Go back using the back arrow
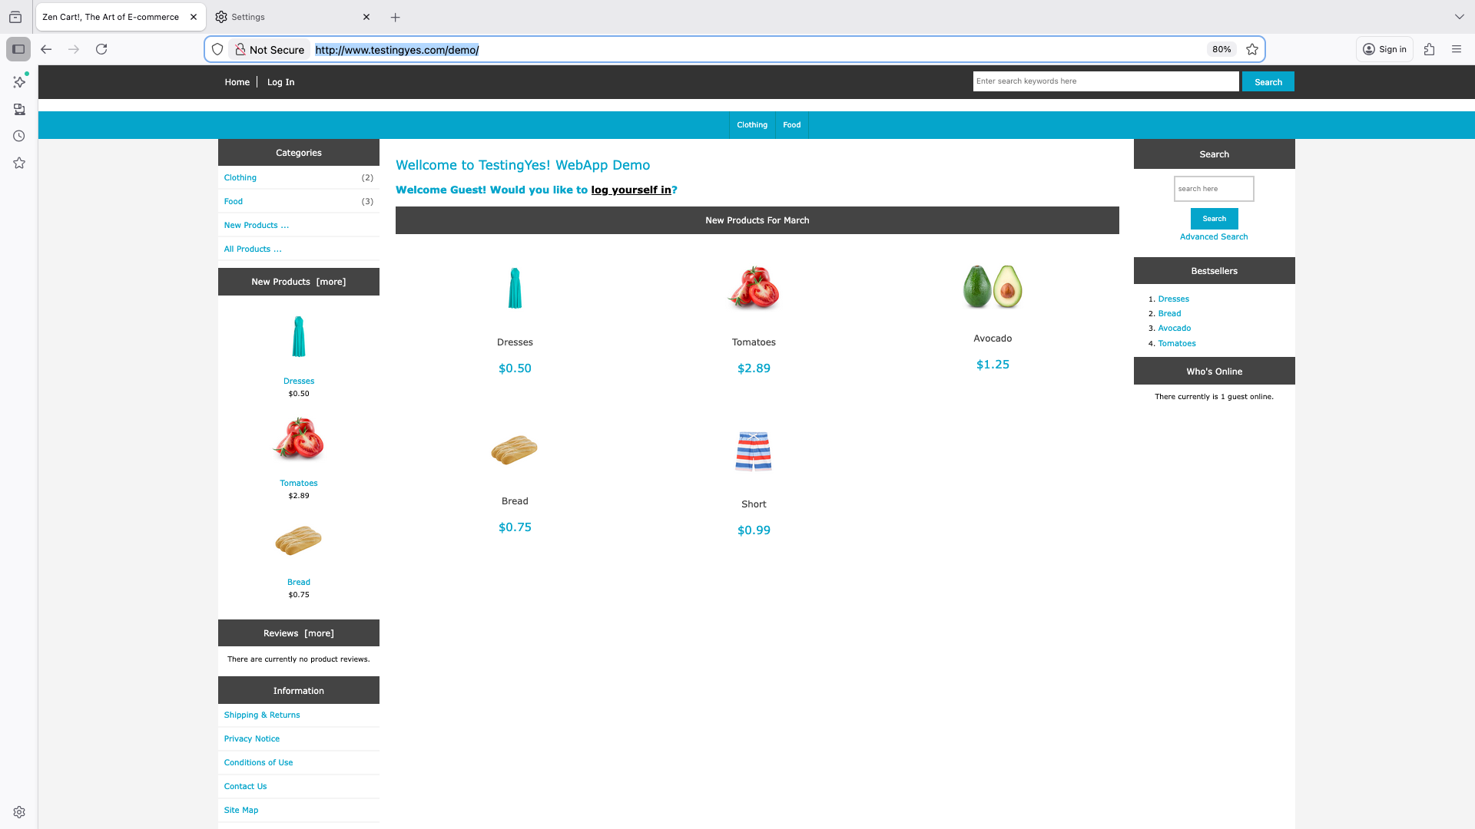Image resolution: width=1475 pixels, height=829 pixels. pyautogui.click(x=46, y=49)
